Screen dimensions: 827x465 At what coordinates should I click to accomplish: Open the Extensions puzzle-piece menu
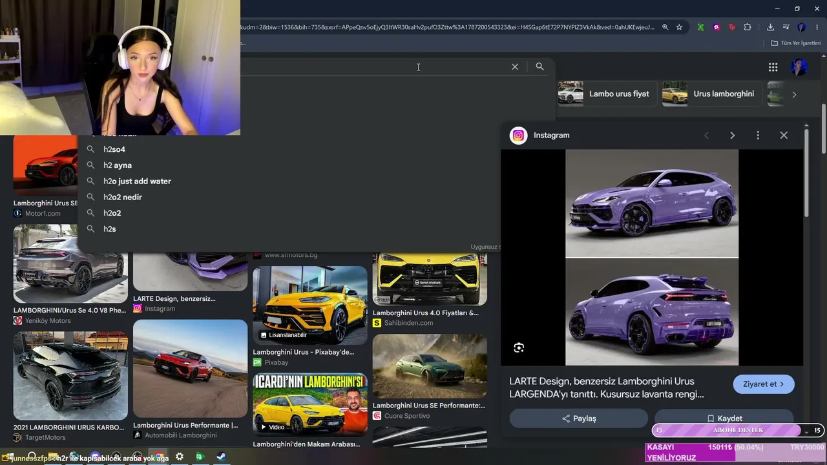tap(748, 27)
